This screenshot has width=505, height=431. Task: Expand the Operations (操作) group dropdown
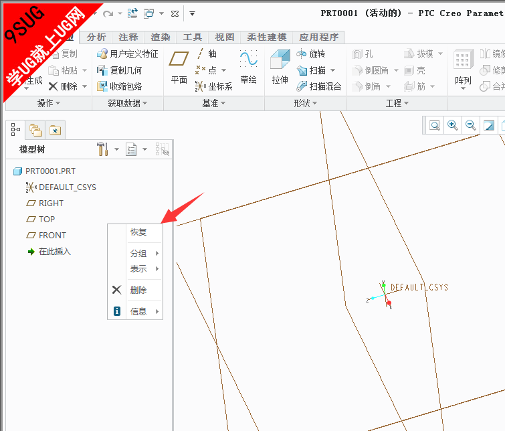49,103
